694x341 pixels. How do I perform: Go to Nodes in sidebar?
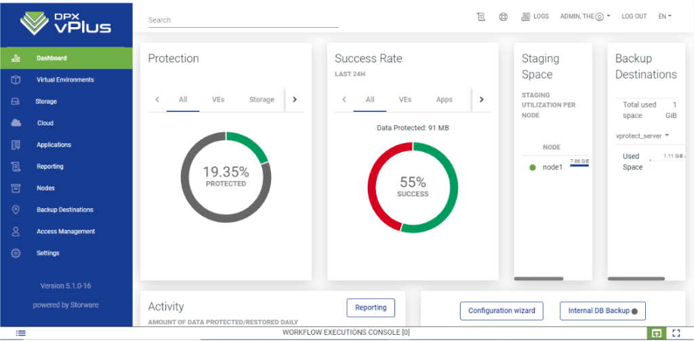[66, 188]
